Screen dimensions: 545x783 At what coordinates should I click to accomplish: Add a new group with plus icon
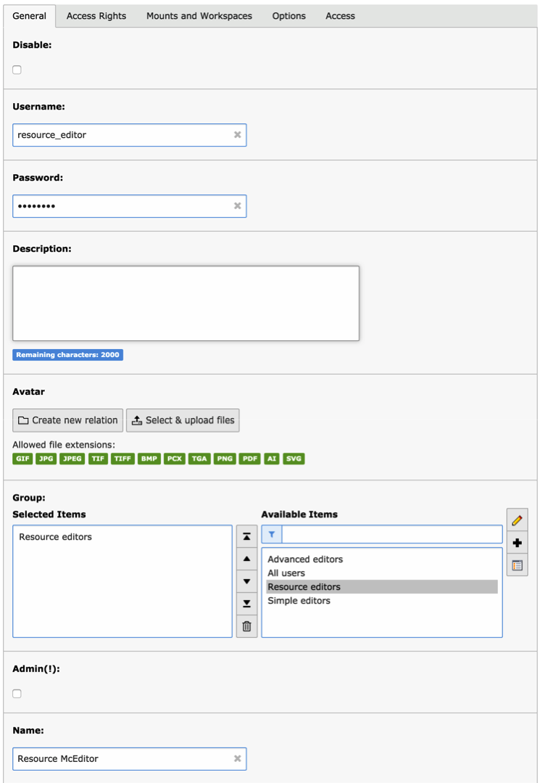pos(517,543)
